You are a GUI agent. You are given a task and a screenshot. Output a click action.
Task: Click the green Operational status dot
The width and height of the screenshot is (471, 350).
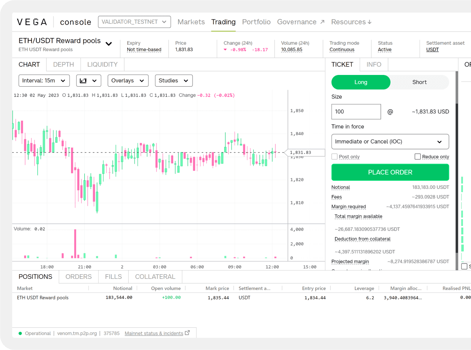[x=20, y=333]
